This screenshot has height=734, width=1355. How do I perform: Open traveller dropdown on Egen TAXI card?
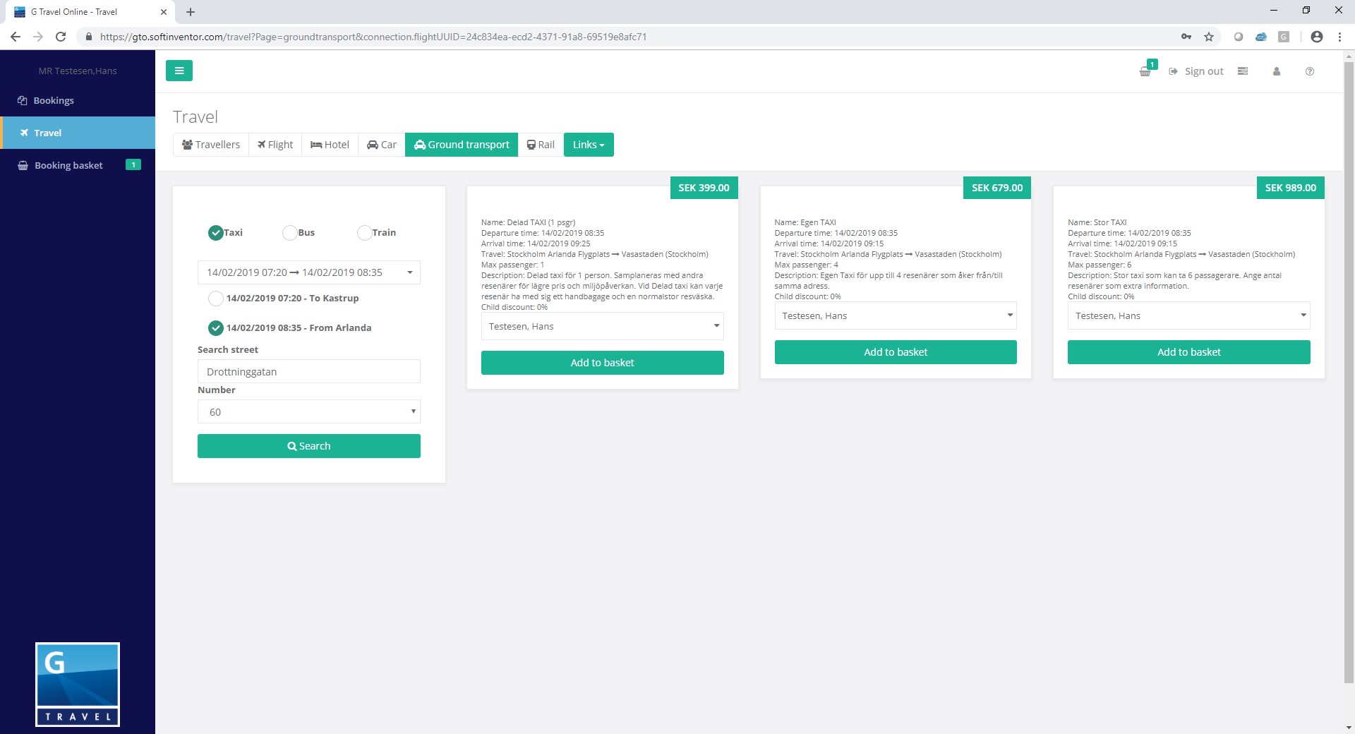[895, 315]
